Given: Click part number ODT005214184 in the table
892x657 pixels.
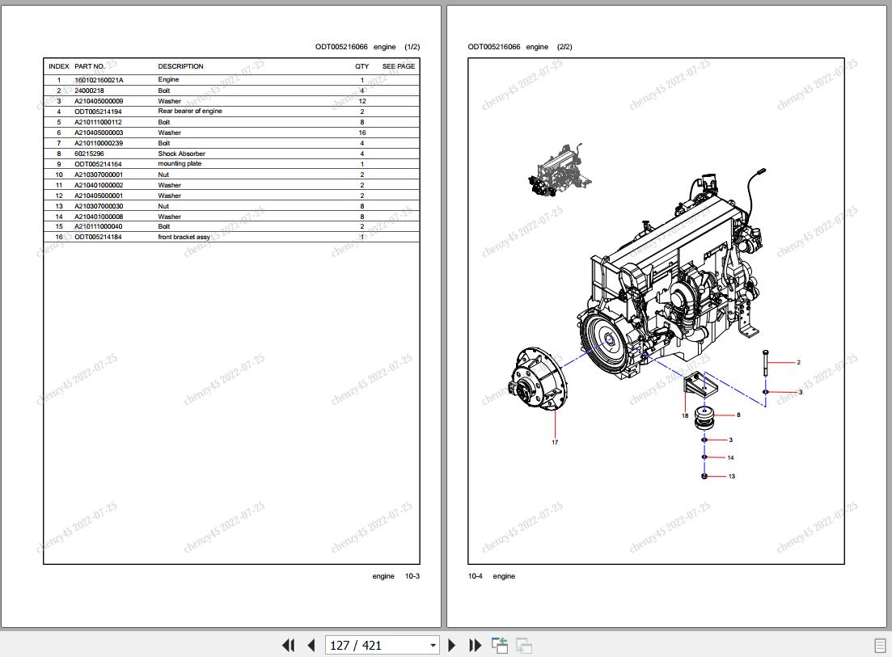Looking at the screenshot, I should pos(98,238).
